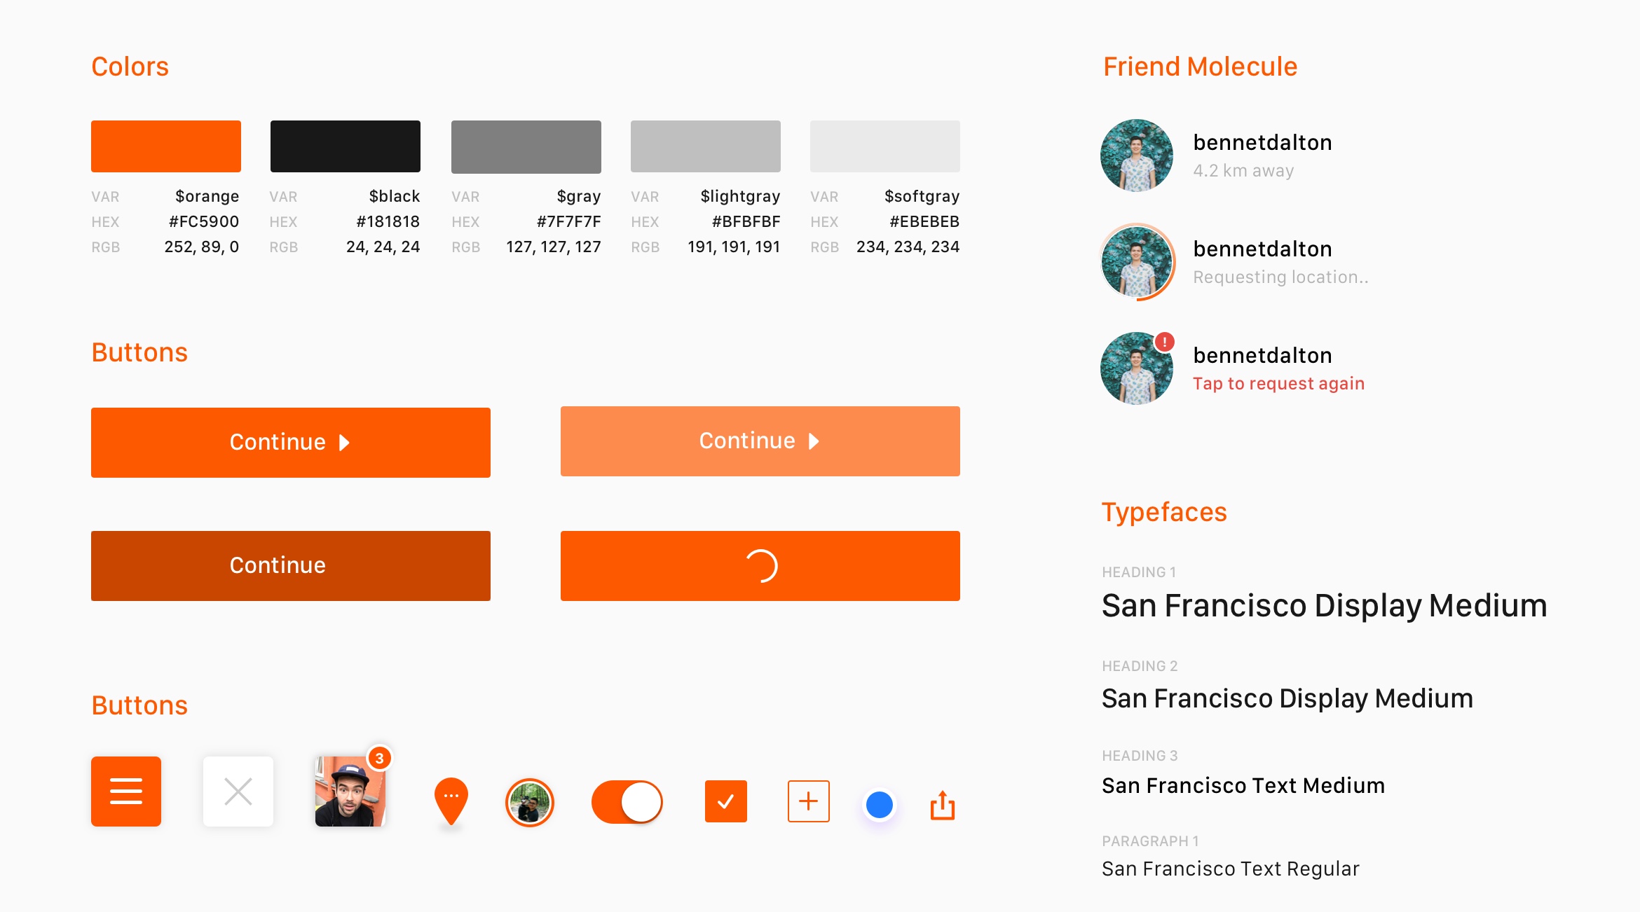Click the orange button with loading spinner

pos(760,566)
